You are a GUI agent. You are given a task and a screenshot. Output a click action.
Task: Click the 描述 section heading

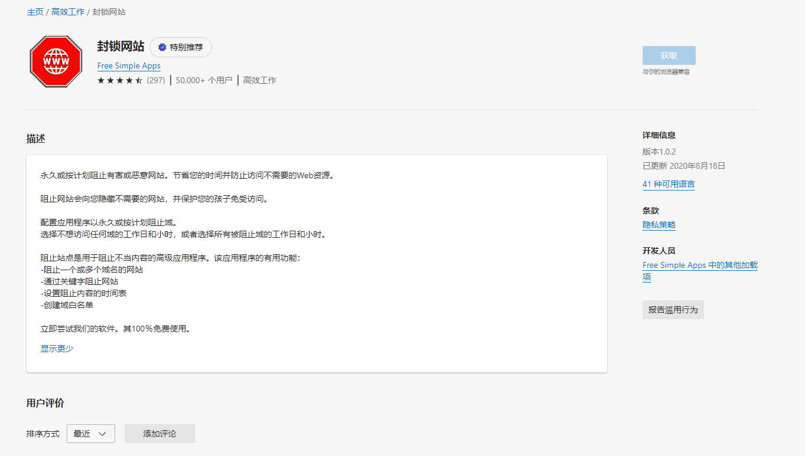tap(36, 139)
